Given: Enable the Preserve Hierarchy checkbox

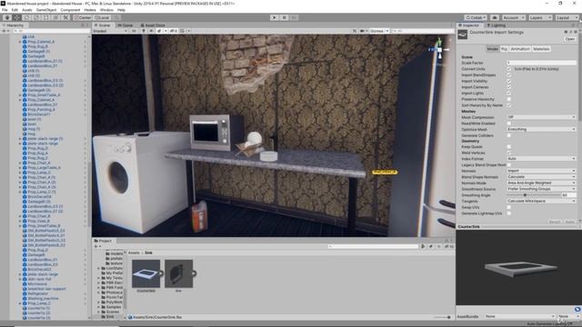Looking at the screenshot, I should (x=509, y=99).
